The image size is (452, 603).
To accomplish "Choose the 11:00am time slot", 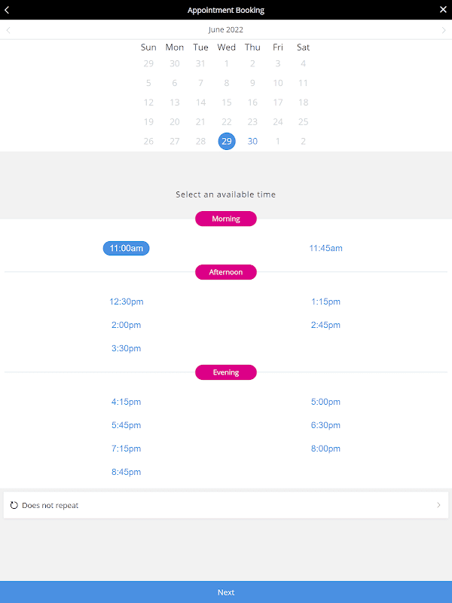I will [x=126, y=248].
